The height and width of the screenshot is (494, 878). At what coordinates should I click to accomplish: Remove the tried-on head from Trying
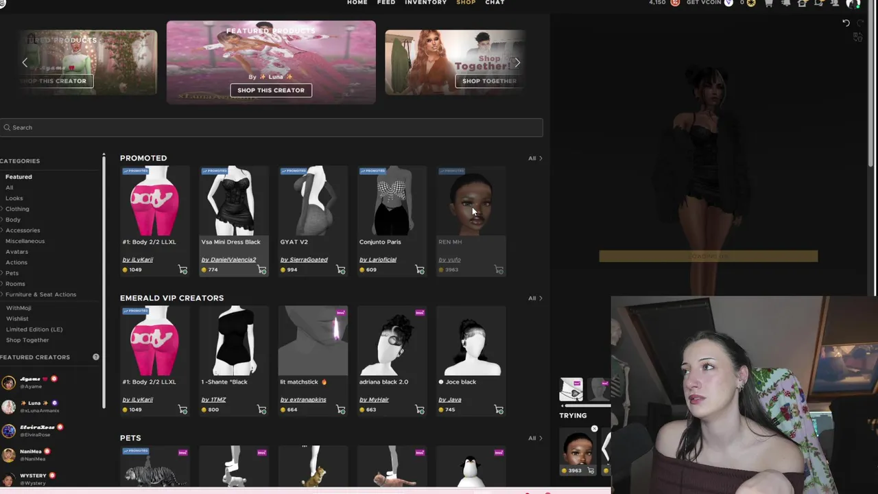point(595,429)
